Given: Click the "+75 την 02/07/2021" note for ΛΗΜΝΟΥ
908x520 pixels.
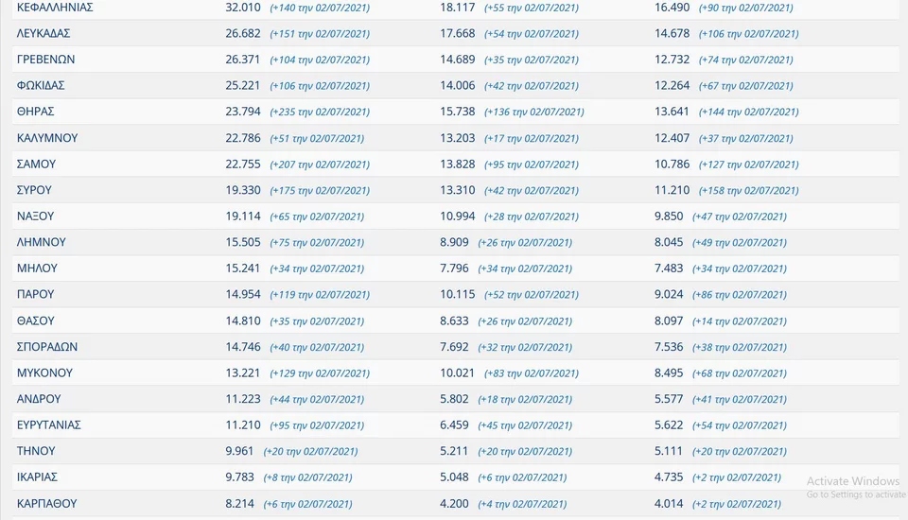Looking at the screenshot, I should pyautogui.click(x=317, y=243).
